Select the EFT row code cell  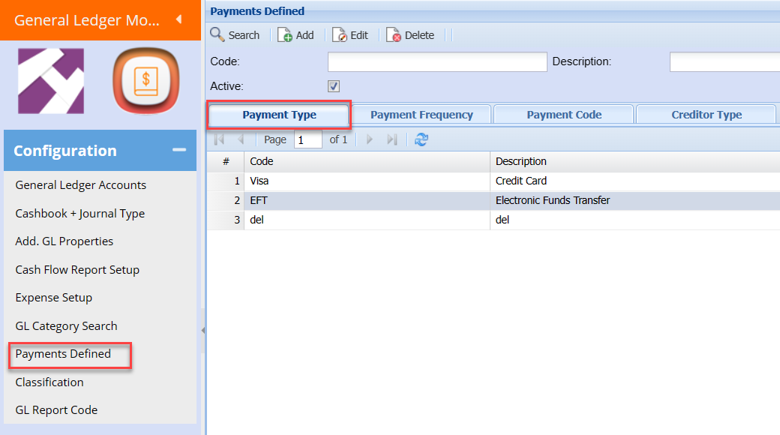367,200
